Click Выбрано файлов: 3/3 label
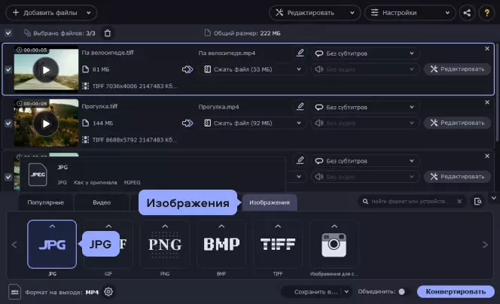This screenshot has width=500, height=304. [64, 33]
